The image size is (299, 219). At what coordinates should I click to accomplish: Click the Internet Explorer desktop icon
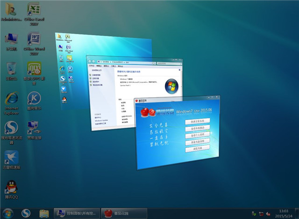pos(11,101)
